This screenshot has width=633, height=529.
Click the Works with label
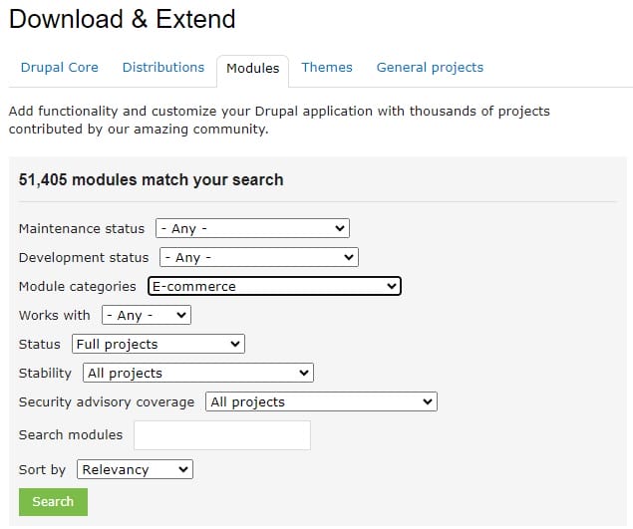coord(55,315)
